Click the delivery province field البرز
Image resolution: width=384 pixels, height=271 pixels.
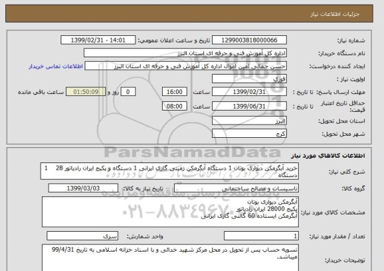249,121
